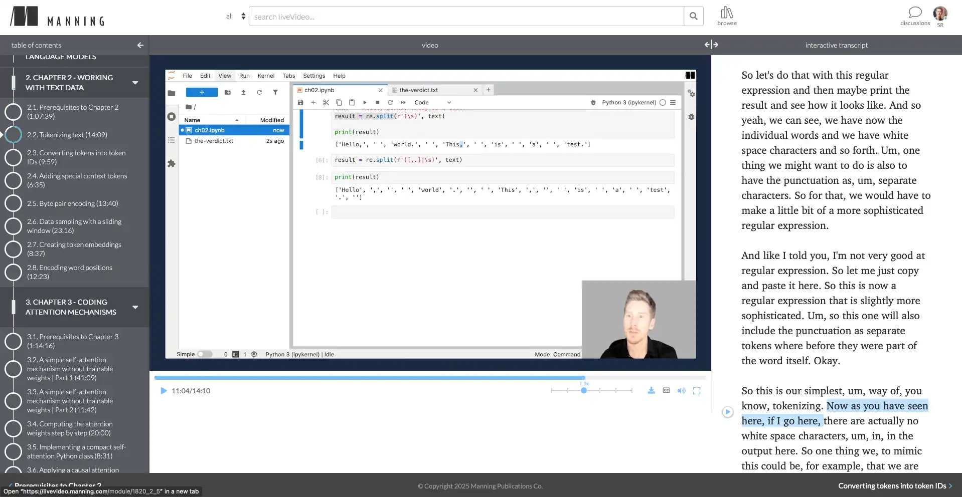Screen dimensions: 962x497
Task: Click the panel resize arrows between video and transcript
Action: click(712, 44)
